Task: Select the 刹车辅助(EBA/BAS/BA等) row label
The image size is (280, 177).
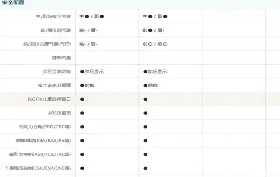Action: pos(43,141)
